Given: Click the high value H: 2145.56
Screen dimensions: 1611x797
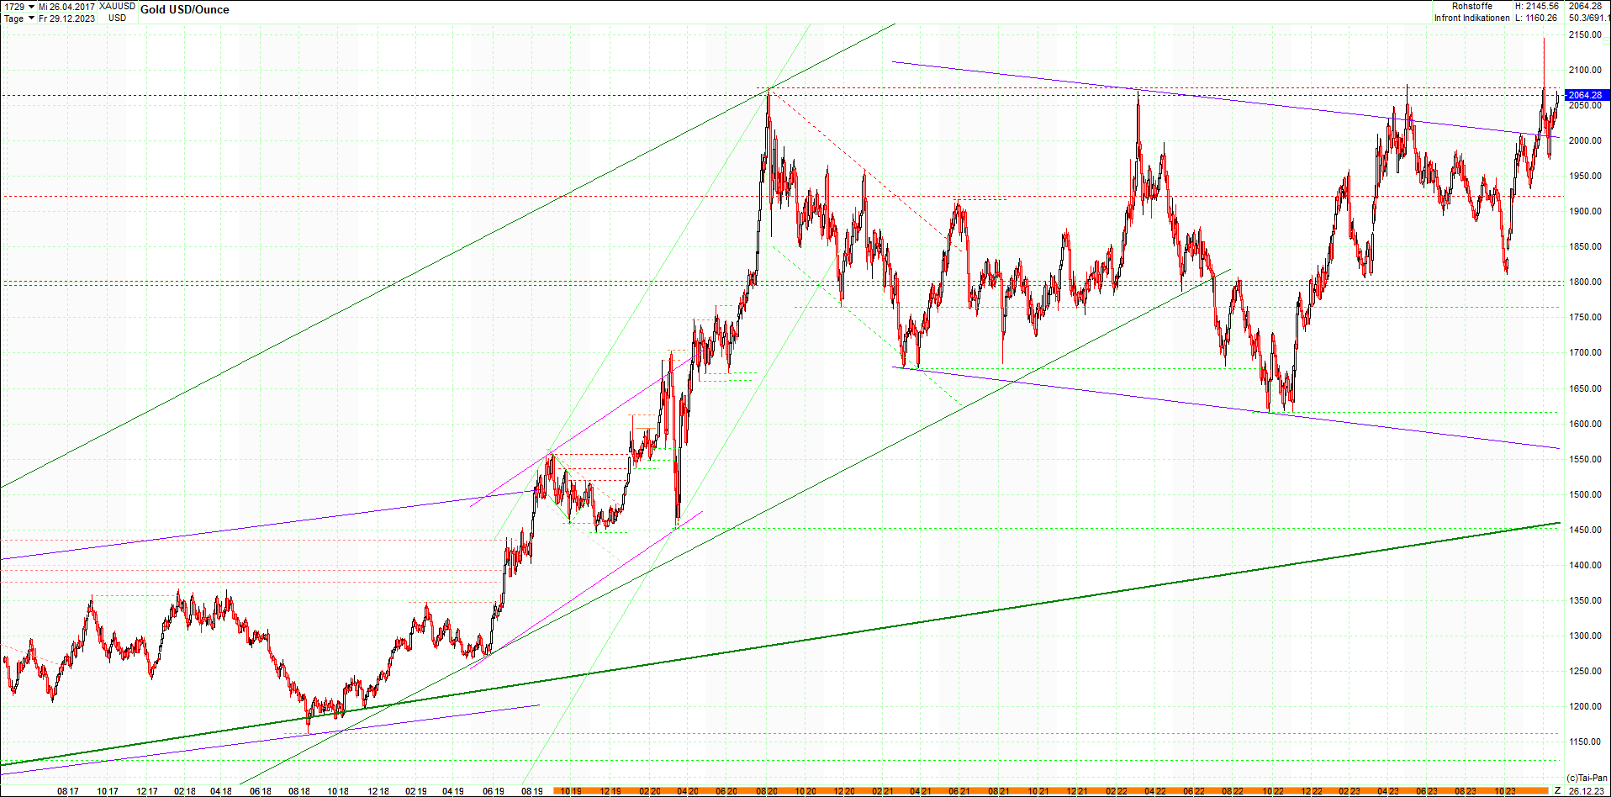Looking at the screenshot, I should click(1537, 6).
